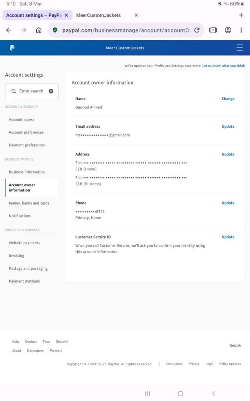Update the Email address
Screen dimensions: 250x401
[228, 126]
